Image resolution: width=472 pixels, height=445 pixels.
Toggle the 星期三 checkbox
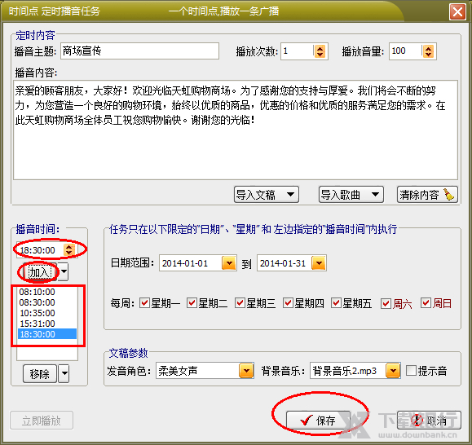pos(240,303)
